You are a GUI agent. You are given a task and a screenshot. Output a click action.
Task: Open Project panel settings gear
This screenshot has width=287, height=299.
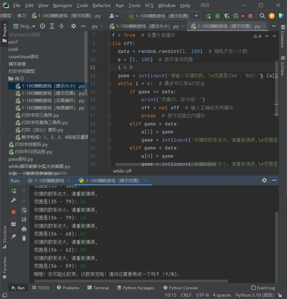(x=74, y=26)
